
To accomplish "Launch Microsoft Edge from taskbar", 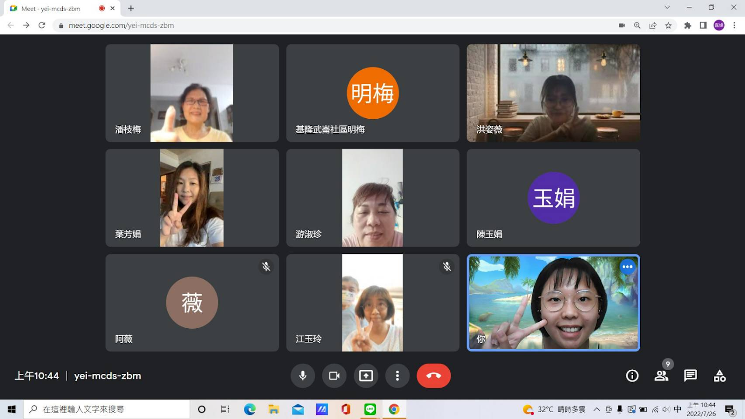I will coord(250,409).
